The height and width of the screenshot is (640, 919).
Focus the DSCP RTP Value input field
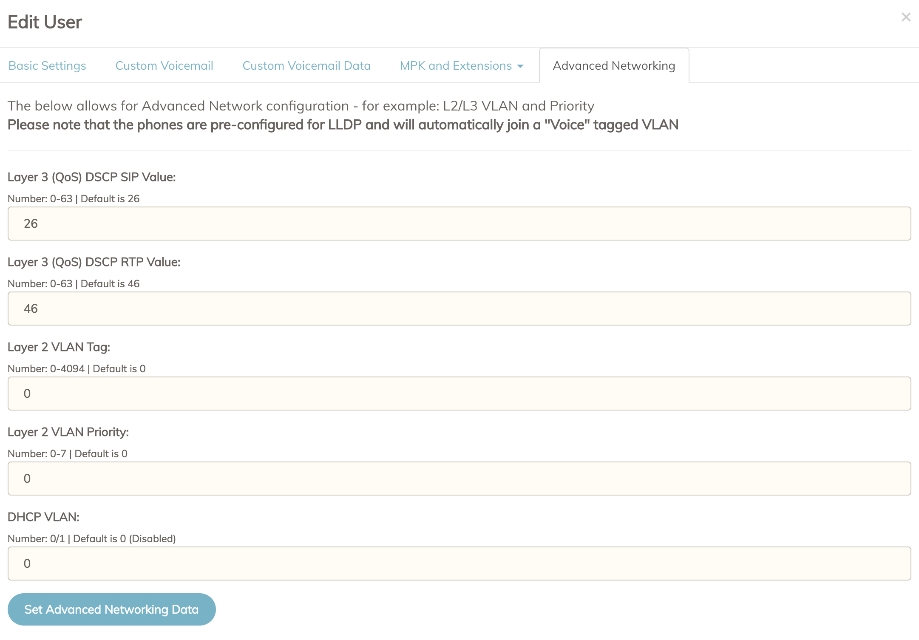pos(459,309)
